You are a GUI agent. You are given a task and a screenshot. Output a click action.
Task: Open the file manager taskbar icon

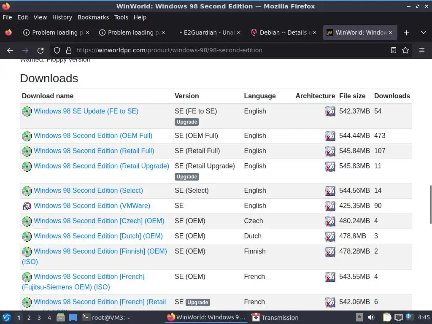coord(61,317)
